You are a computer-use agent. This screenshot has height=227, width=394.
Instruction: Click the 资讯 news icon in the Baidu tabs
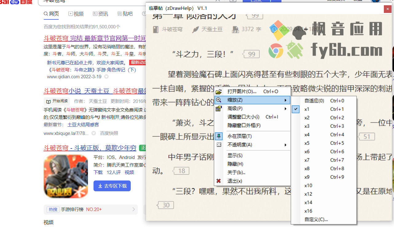point(95,14)
